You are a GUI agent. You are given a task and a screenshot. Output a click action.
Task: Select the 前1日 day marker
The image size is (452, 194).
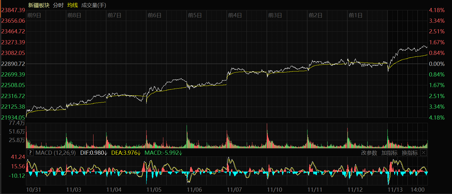(355, 15)
